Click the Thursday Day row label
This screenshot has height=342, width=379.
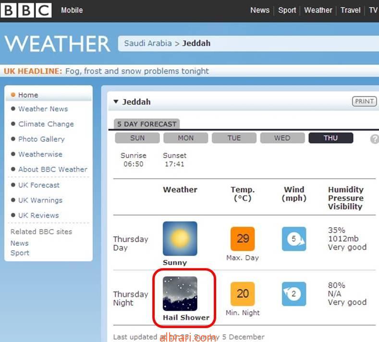(131, 244)
